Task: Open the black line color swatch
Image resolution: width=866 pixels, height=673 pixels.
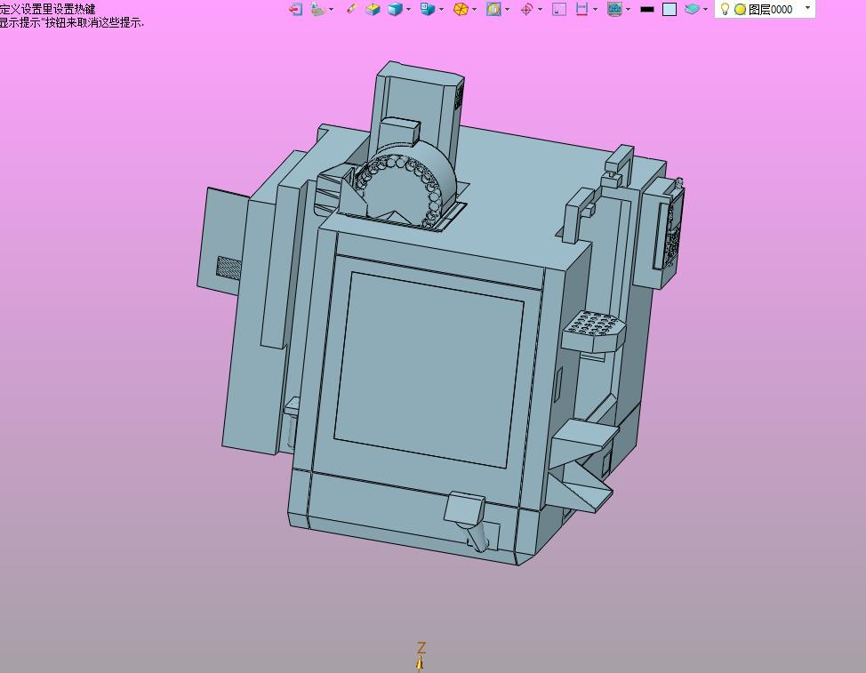Action: click(647, 10)
